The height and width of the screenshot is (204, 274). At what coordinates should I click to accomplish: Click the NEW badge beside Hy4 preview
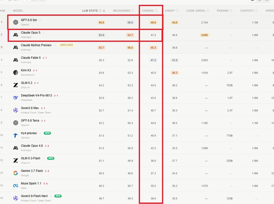(x=47, y=133)
